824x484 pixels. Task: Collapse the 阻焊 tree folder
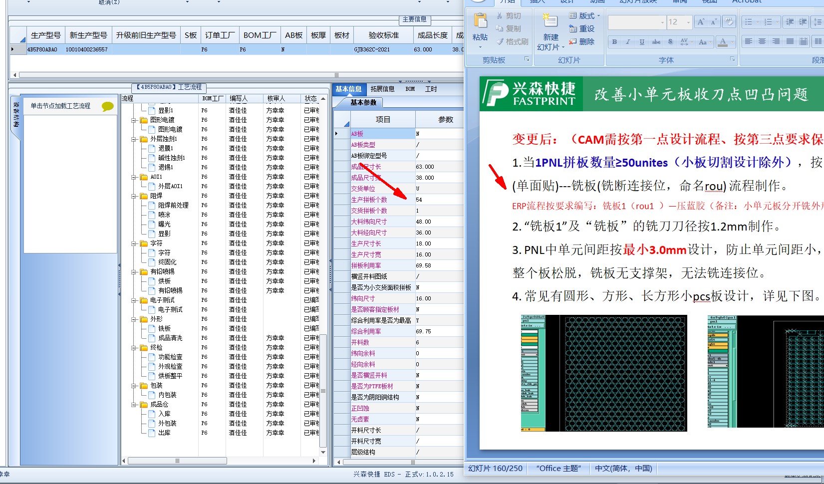coord(134,196)
